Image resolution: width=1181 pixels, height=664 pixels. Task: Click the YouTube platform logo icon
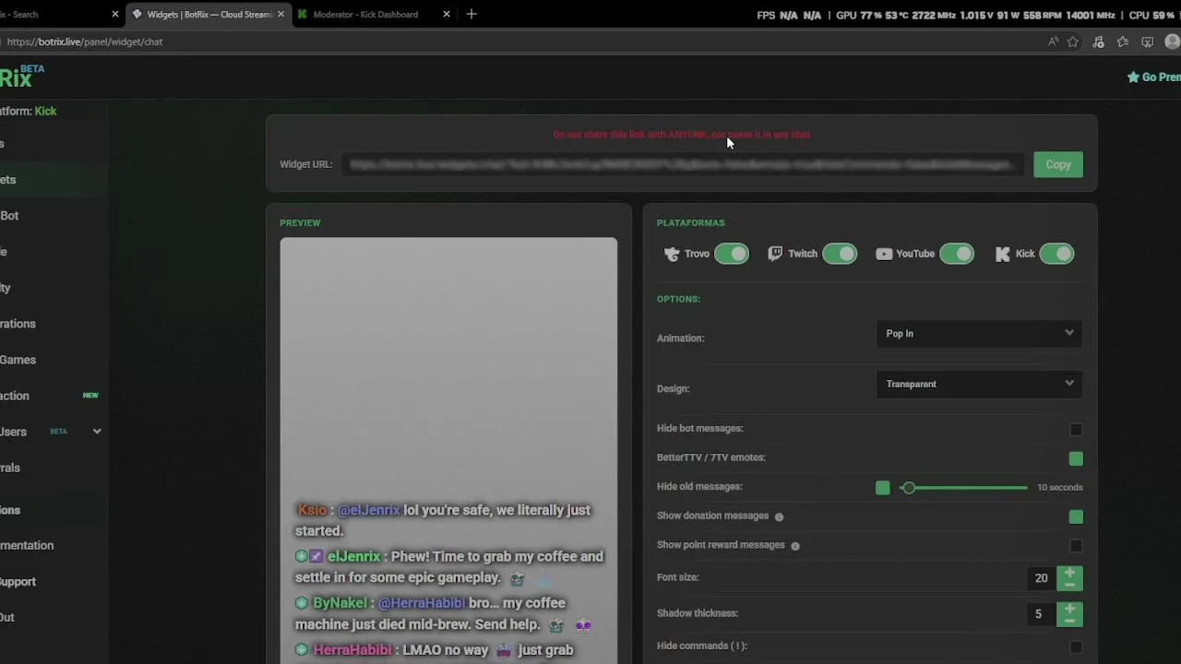[x=884, y=255]
